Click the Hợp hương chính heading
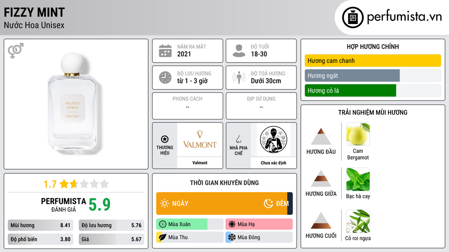Screen dimensions: 449x252 click(x=373, y=46)
